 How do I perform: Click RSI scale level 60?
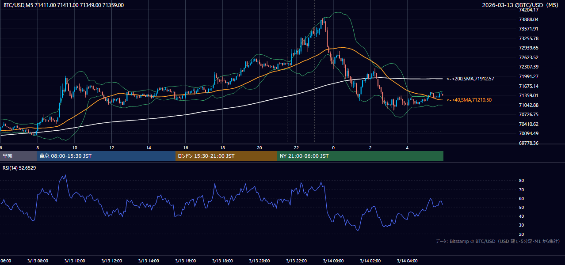point(522,198)
